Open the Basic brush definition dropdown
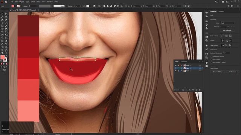The image size is (241, 135). pyautogui.click(x=66, y=6)
